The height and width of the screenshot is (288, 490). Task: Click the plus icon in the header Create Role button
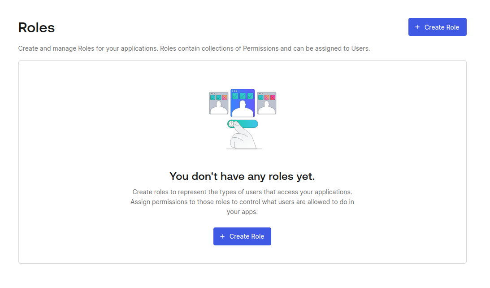pos(417,27)
